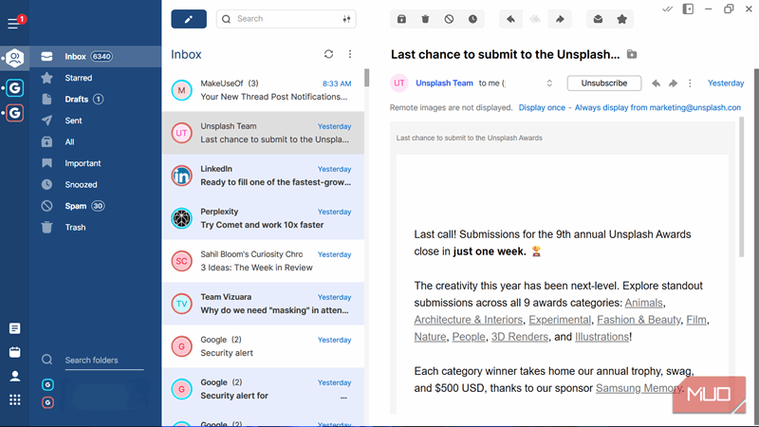Open Team Vizuara masking email
The image size is (759, 427).
(x=264, y=304)
